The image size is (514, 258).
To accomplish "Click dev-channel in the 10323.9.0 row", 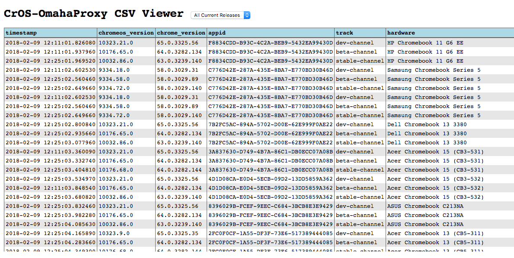I will [355, 233].
